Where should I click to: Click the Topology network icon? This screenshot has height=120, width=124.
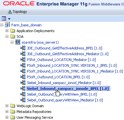(x=10, y=12)
